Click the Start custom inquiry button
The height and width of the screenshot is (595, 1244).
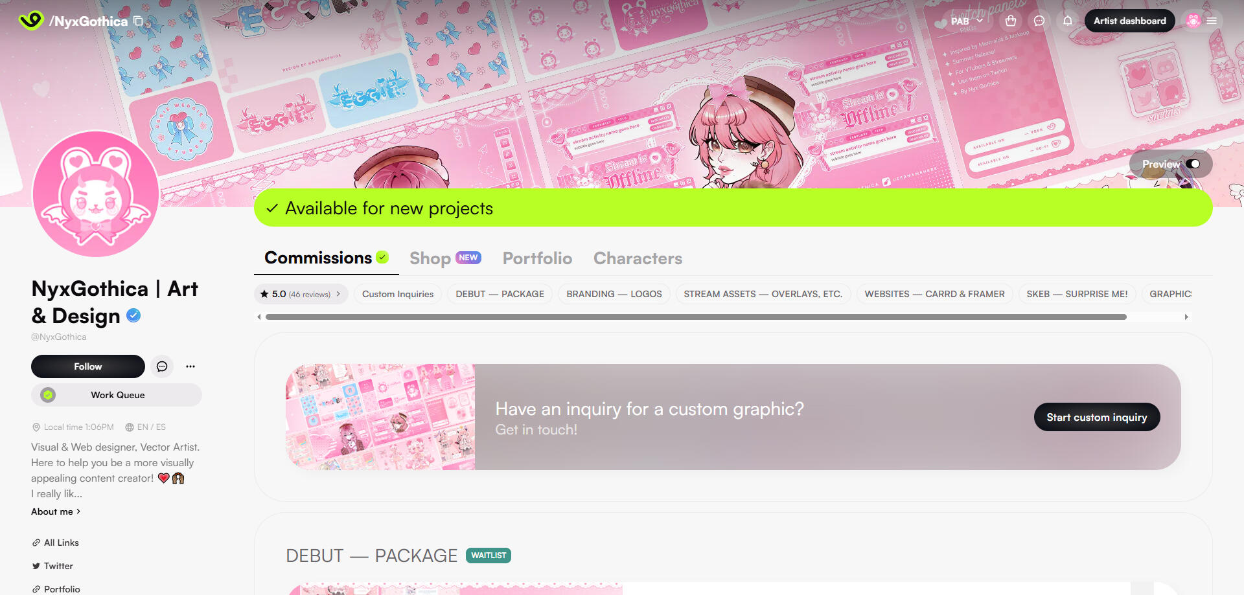click(x=1097, y=417)
